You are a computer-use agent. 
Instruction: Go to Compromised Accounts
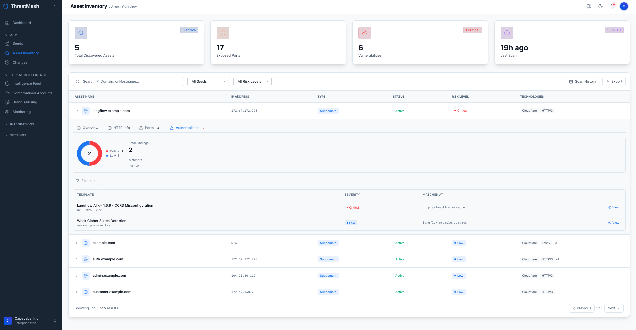(32, 93)
